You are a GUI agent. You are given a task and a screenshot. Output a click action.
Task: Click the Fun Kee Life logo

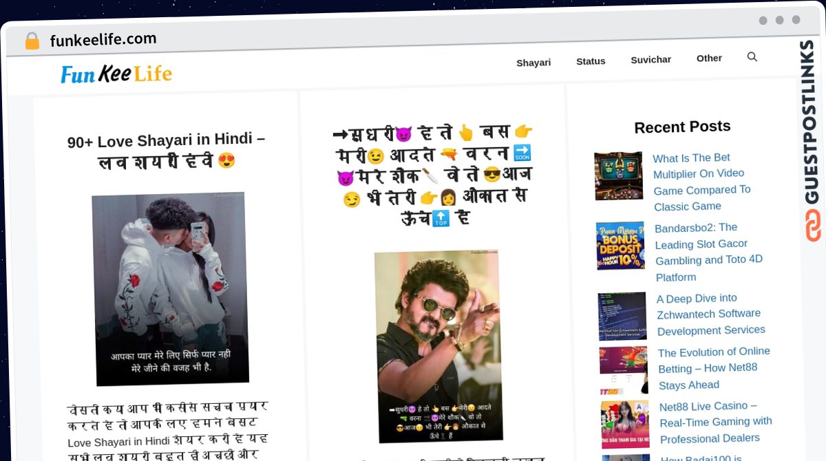point(116,74)
